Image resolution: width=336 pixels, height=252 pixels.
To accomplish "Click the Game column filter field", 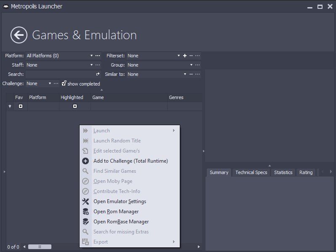I will click(129, 106).
